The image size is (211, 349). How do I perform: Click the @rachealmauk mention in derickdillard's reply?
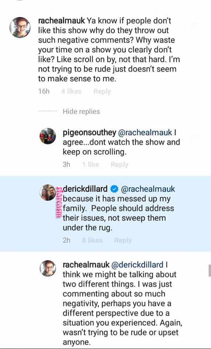pos(148,189)
